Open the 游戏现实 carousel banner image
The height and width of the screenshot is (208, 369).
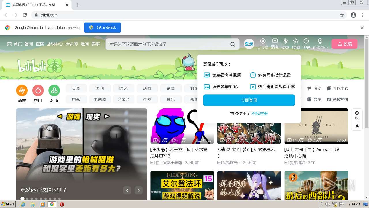pos(82,154)
